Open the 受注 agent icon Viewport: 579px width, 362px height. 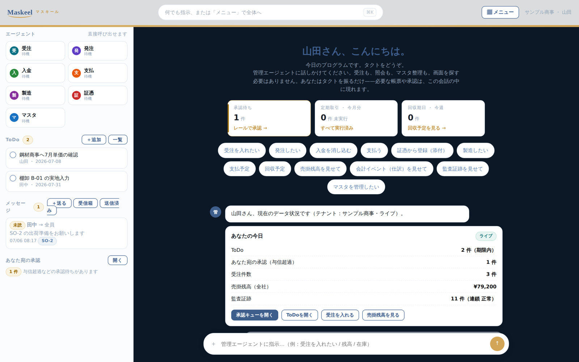(x=14, y=51)
